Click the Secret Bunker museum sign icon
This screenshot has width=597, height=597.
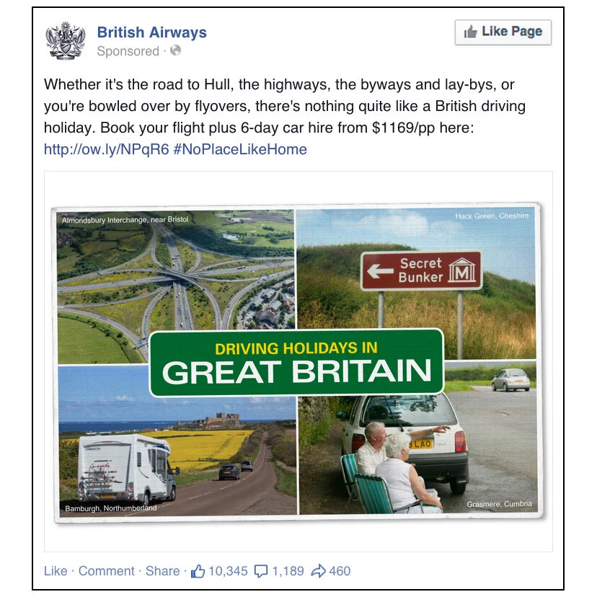[462, 270]
